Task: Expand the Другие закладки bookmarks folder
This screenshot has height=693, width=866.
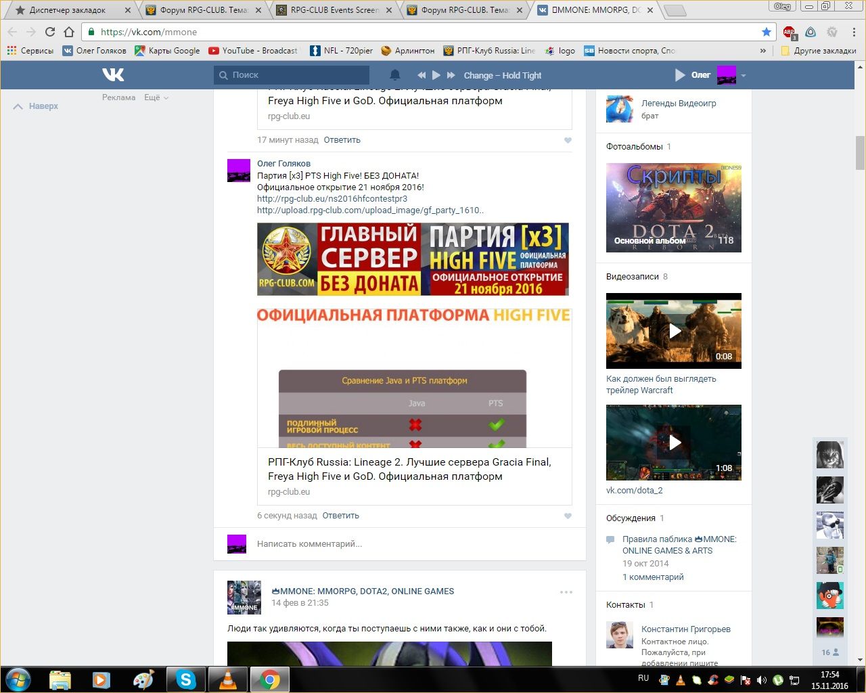Action: (819, 51)
